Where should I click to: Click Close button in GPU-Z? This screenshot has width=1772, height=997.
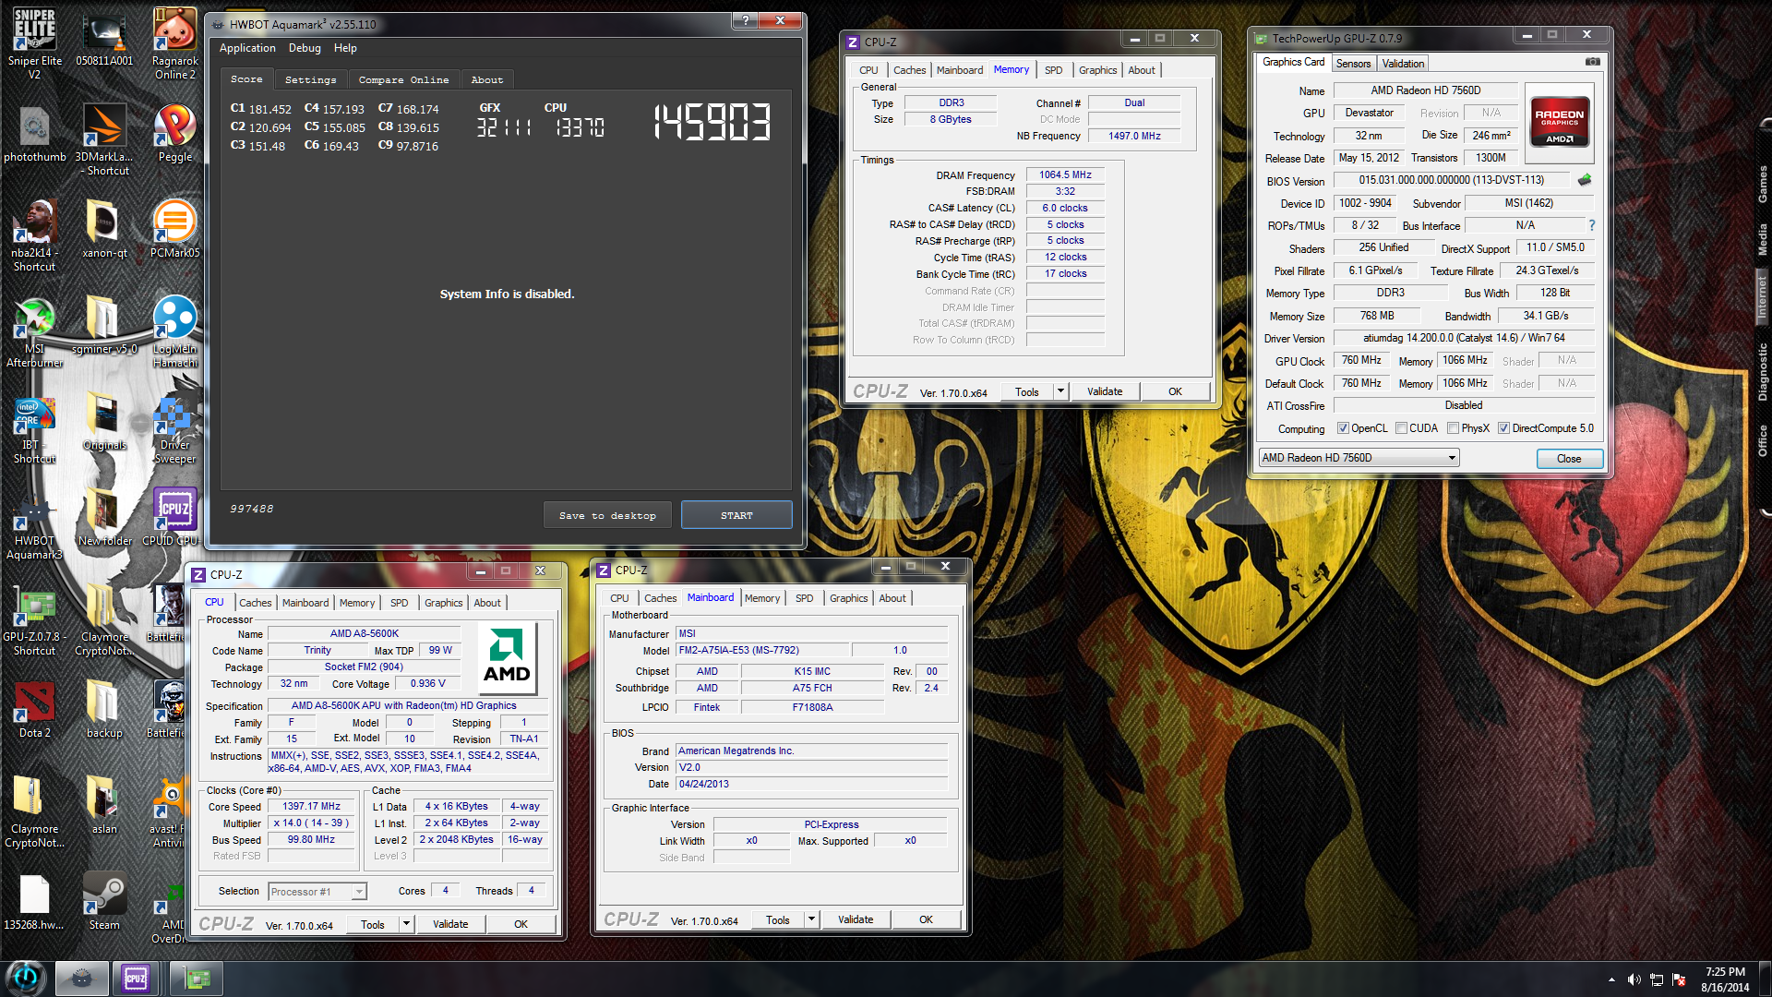click(x=1569, y=458)
